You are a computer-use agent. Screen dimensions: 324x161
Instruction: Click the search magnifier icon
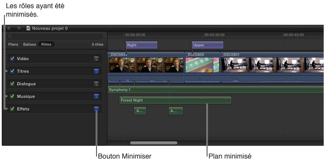[10, 37]
